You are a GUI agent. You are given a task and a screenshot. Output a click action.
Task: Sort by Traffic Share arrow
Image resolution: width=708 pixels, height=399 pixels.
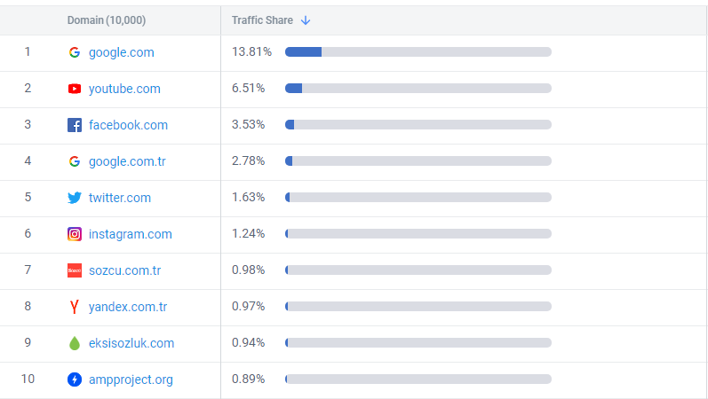(x=306, y=20)
